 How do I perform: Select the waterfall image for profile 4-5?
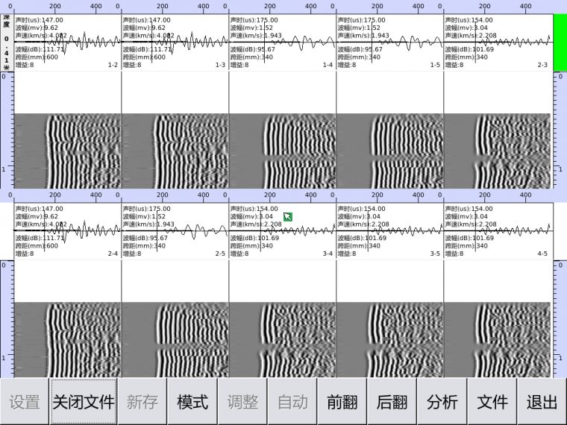(497, 319)
